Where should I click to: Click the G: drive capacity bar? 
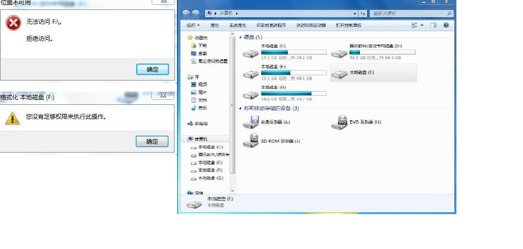pos(293,93)
